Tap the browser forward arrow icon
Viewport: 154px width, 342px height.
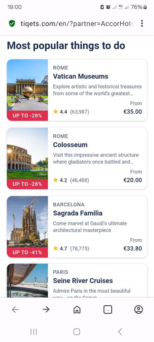pos(46,309)
